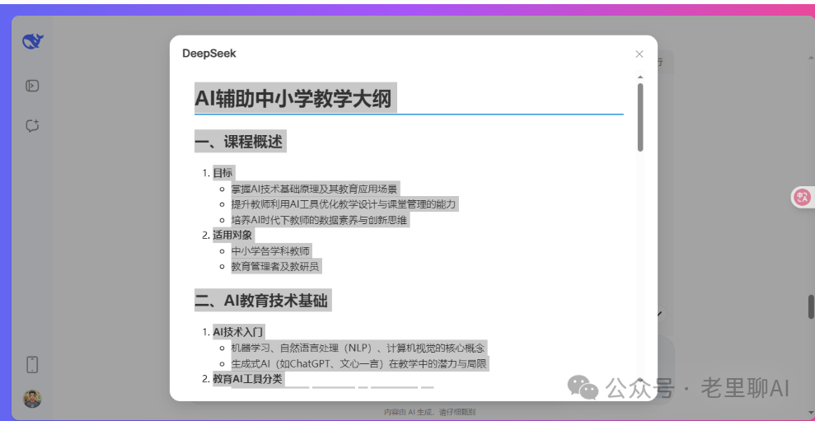Open the user profile avatar
Screen dimensions: 815x421
(x=32, y=399)
